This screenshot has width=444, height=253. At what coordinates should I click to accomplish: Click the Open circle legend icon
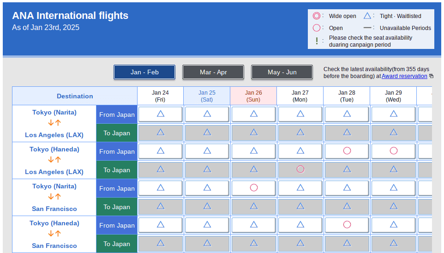(317, 28)
